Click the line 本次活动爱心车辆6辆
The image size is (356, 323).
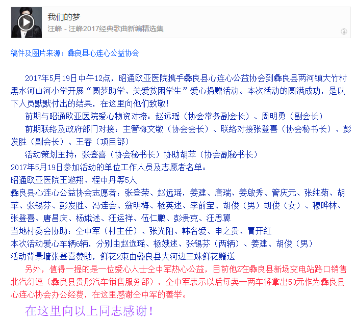162,244
